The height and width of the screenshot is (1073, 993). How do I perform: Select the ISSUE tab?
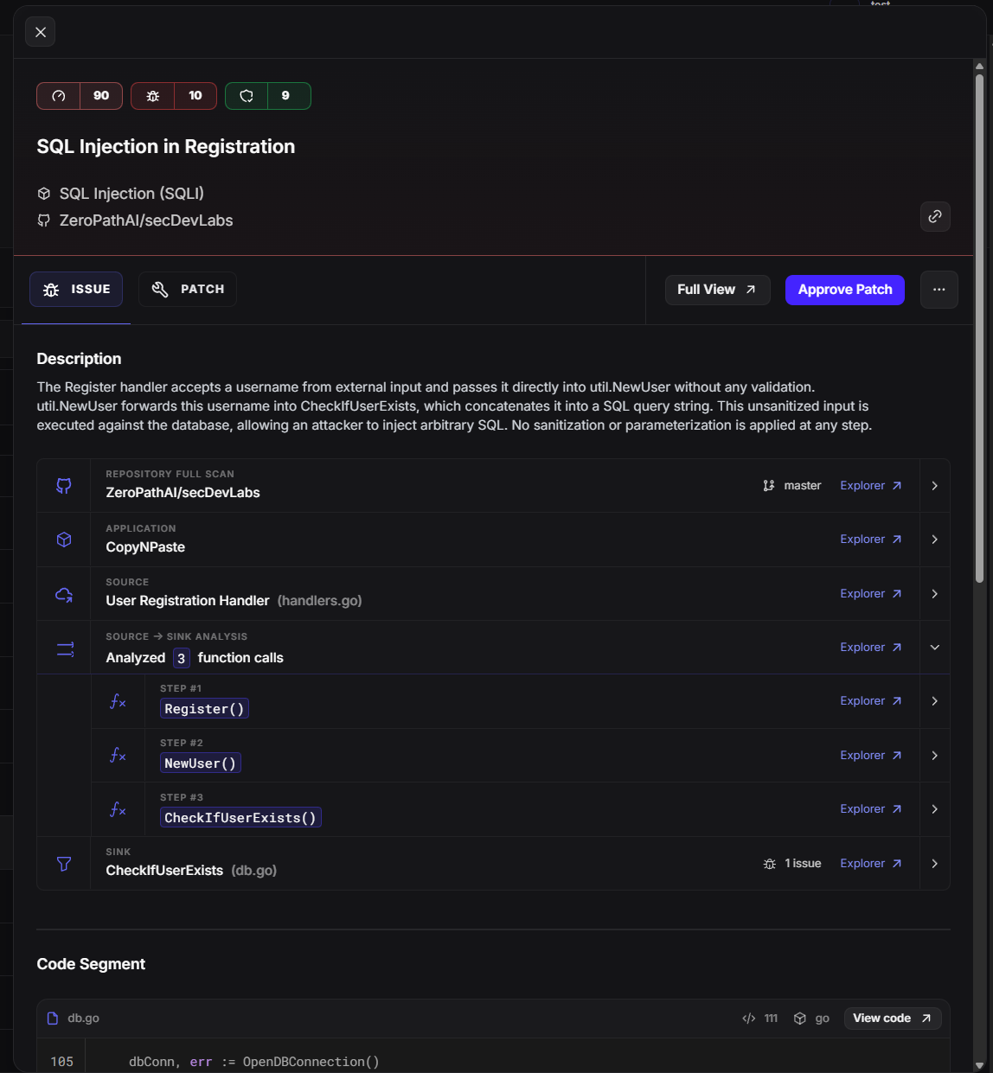[76, 290]
